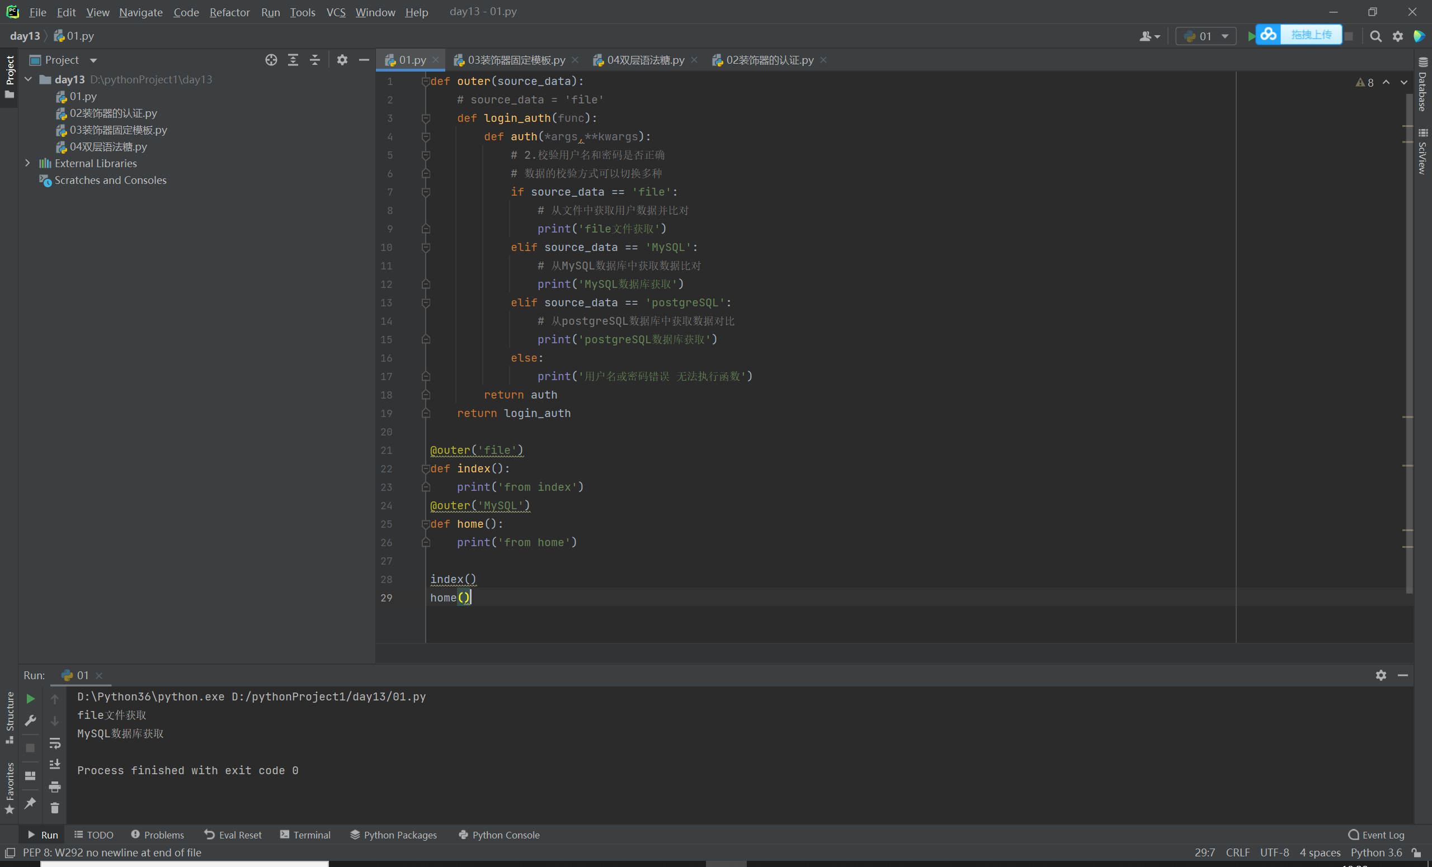Click the wrench icon in Run panel
The image size is (1432, 867).
click(30, 721)
